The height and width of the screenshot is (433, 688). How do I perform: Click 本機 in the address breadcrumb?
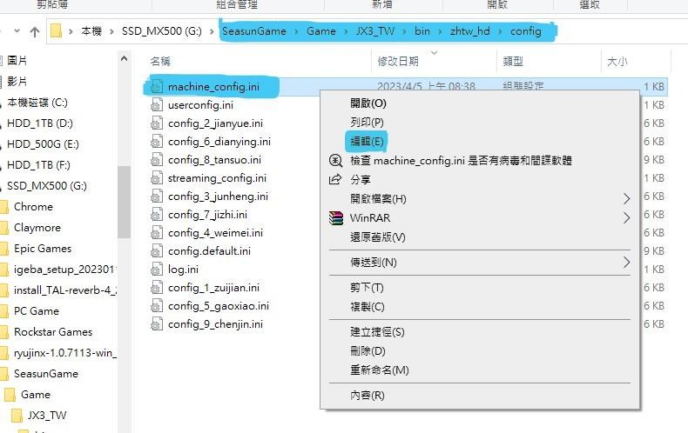point(91,31)
